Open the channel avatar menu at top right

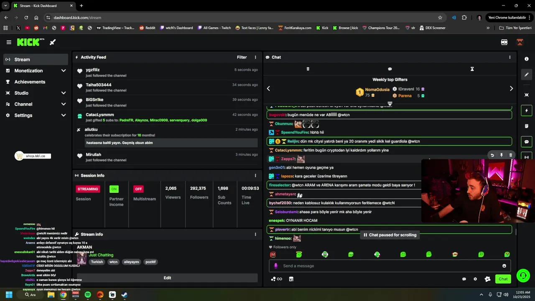tap(520, 42)
